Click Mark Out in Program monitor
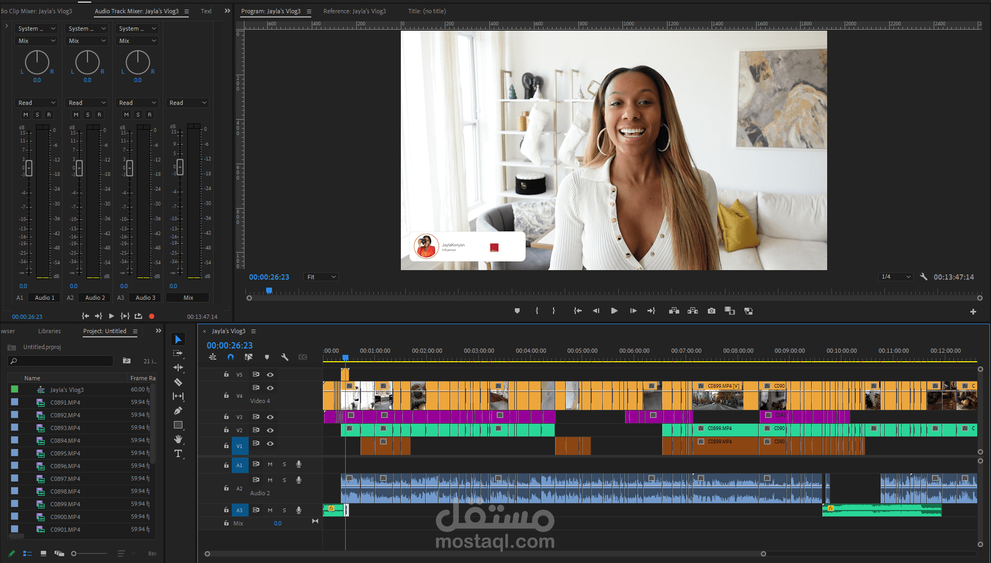991x563 pixels. point(554,311)
